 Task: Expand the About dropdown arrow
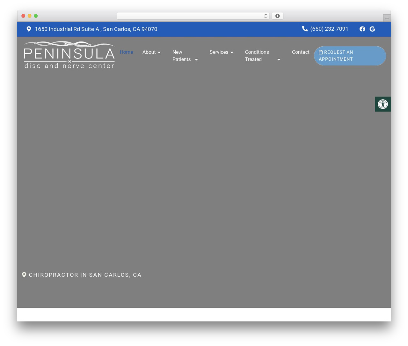[159, 52]
